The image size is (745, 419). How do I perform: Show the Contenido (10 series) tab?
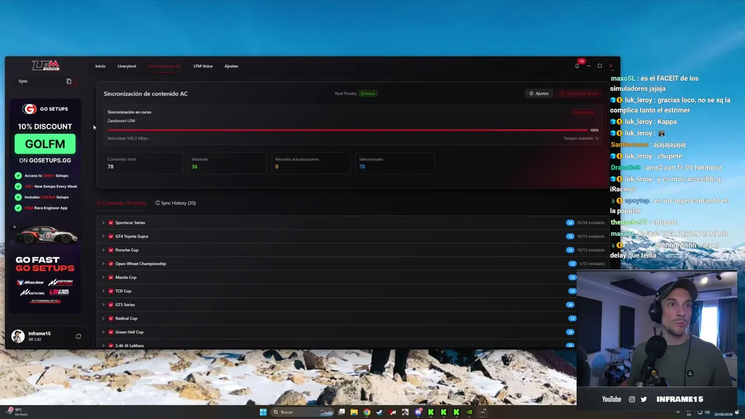[122, 203]
